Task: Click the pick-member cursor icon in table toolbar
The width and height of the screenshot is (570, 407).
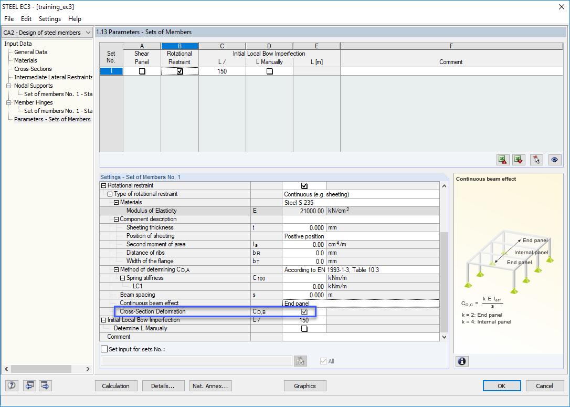Action: click(x=536, y=160)
